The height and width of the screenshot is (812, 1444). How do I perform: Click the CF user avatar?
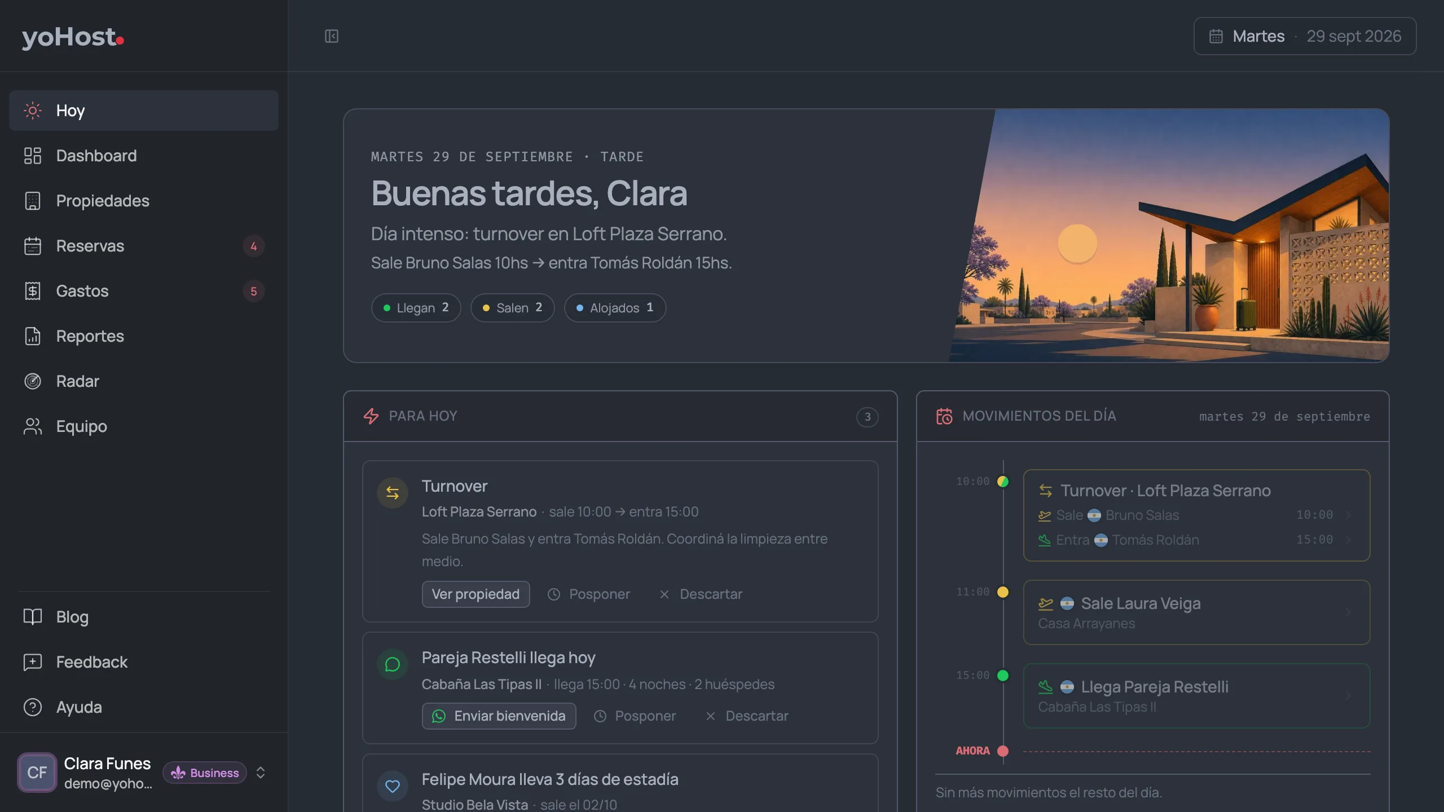click(x=37, y=773)
